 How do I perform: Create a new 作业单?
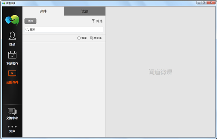click(x=96, y=38)
